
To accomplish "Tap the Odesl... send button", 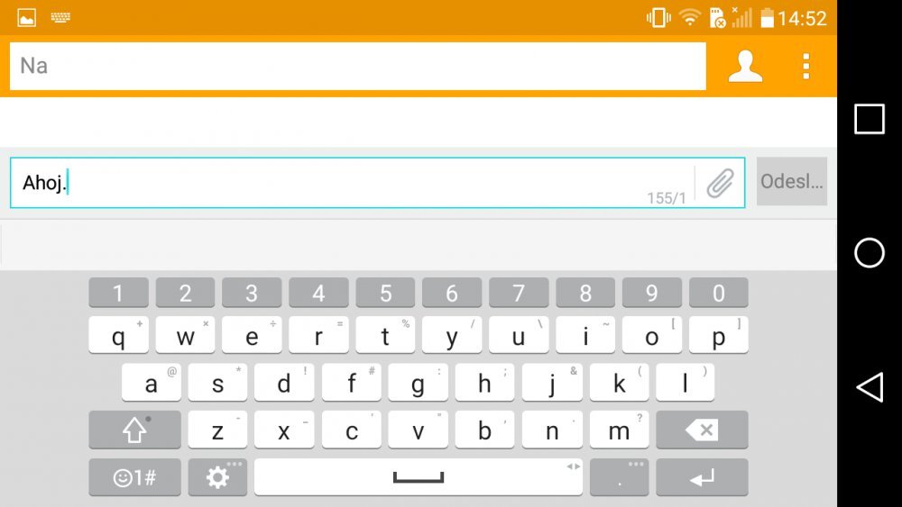I will pos(792,181).
